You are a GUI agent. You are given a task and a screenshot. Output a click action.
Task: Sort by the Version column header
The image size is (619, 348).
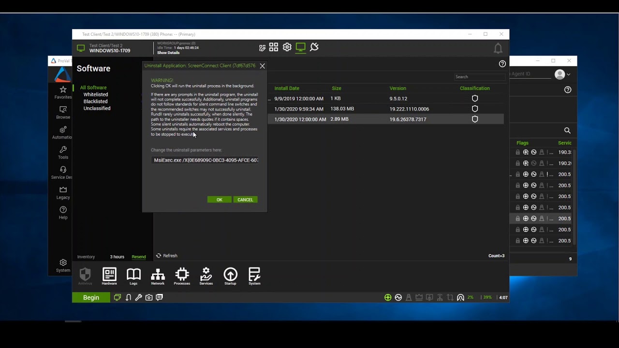click(x=398, y=88)
